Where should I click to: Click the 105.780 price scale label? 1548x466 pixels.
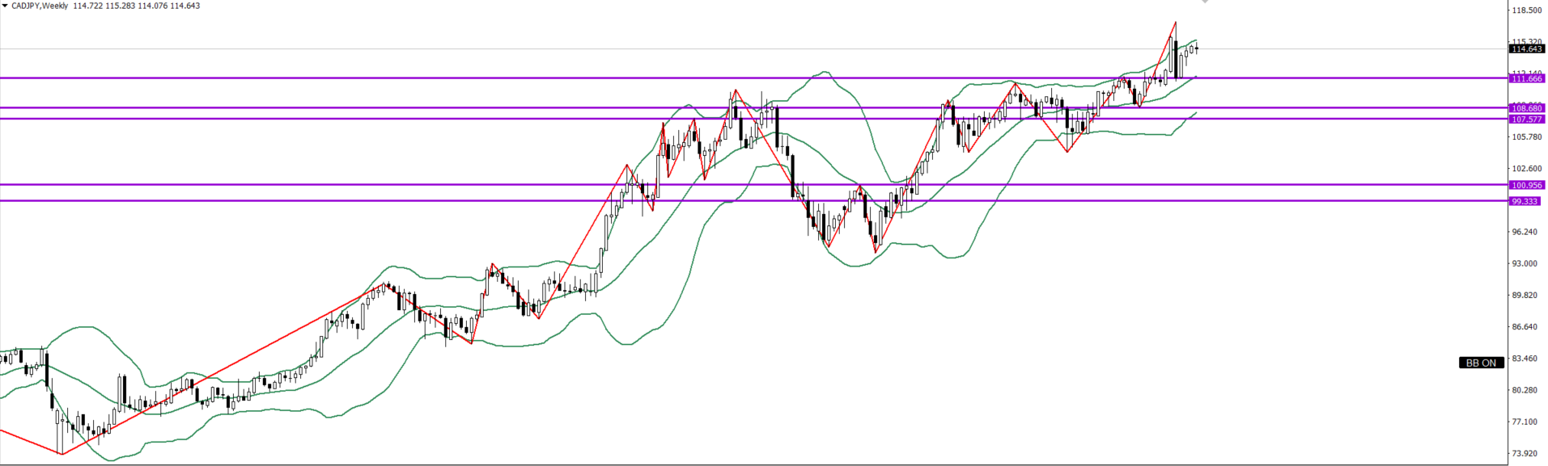(1527, 137)
